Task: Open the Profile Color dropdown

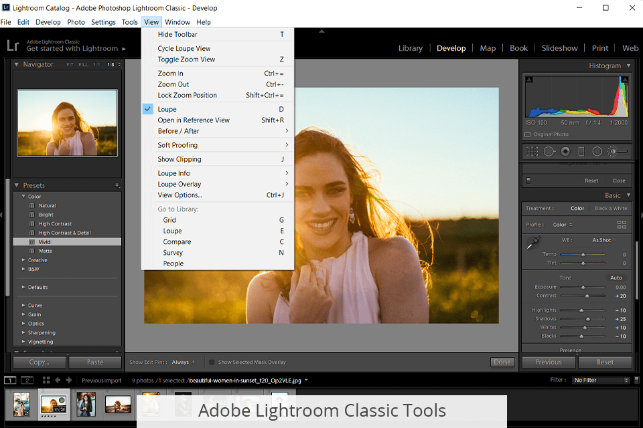Action: [562, 225]
